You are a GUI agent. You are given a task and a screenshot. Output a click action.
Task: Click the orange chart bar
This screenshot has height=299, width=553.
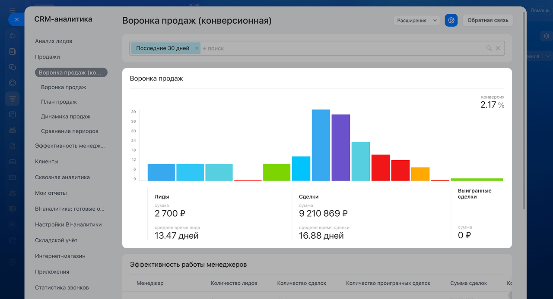point(420,174)
